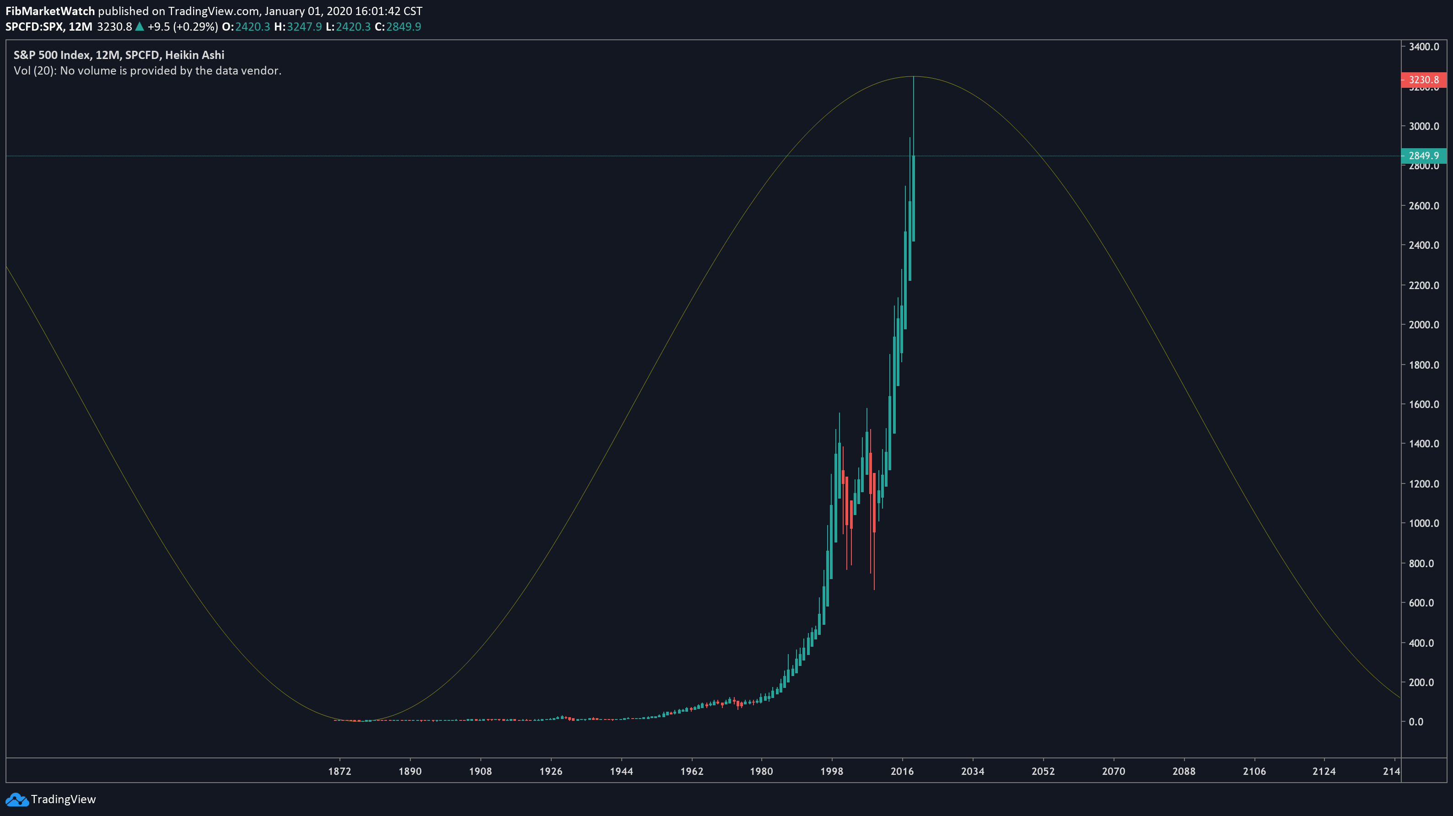Click the +9.5 (+0.29%) change value

point(182,27)
